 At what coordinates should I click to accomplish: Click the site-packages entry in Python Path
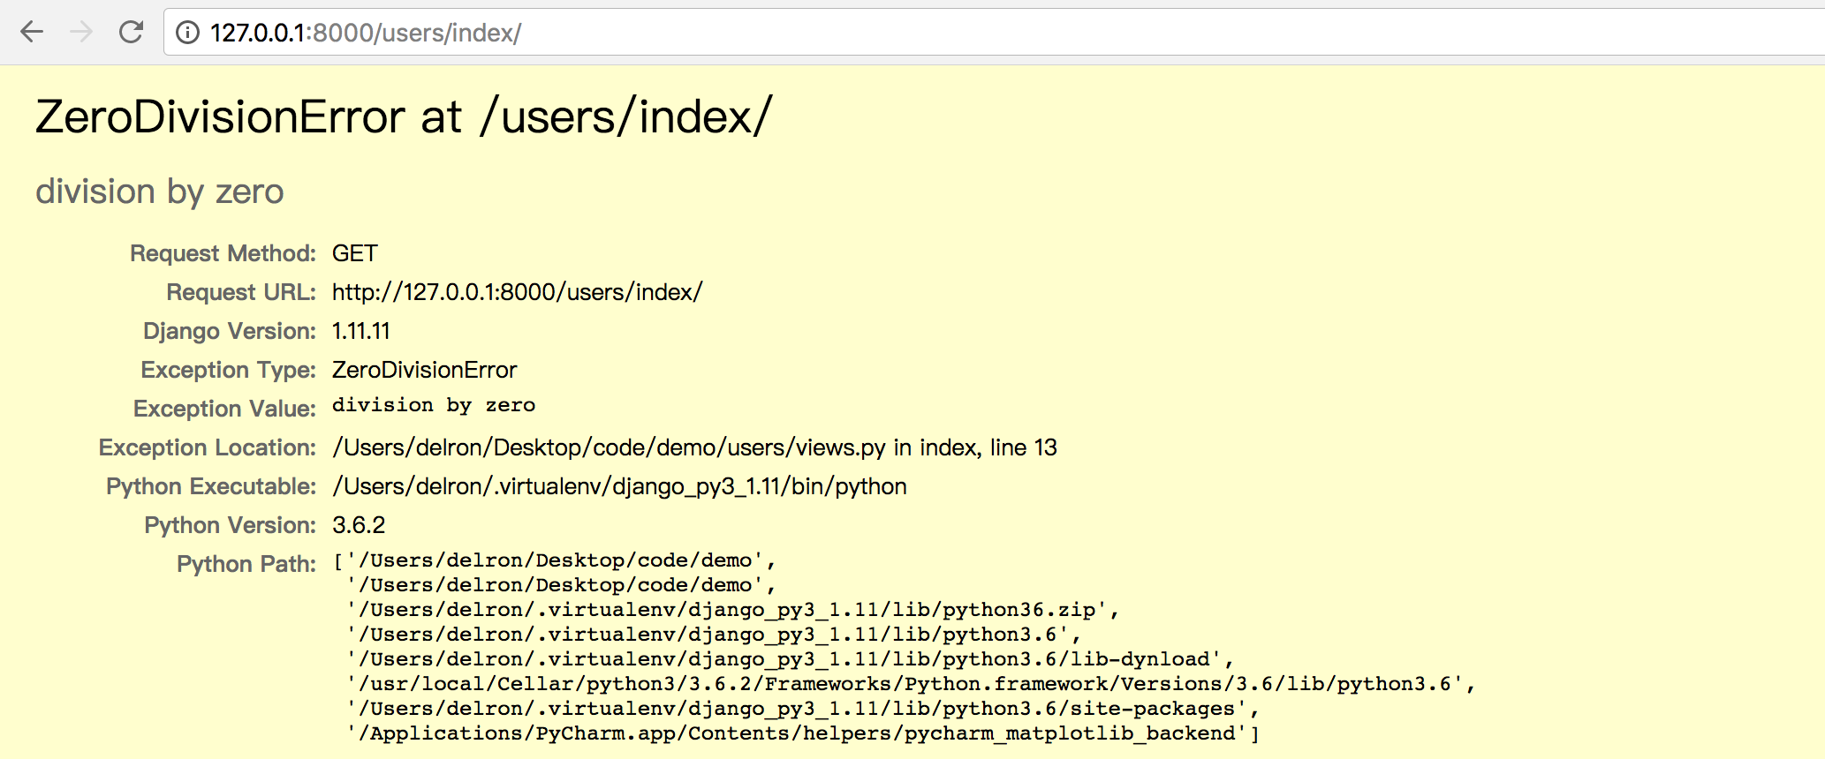tap(801, 709)
